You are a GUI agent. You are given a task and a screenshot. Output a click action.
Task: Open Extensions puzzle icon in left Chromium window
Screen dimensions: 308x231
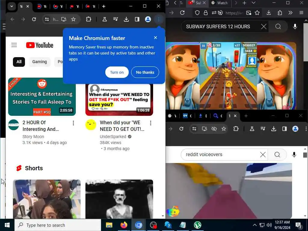pos(89,19)
